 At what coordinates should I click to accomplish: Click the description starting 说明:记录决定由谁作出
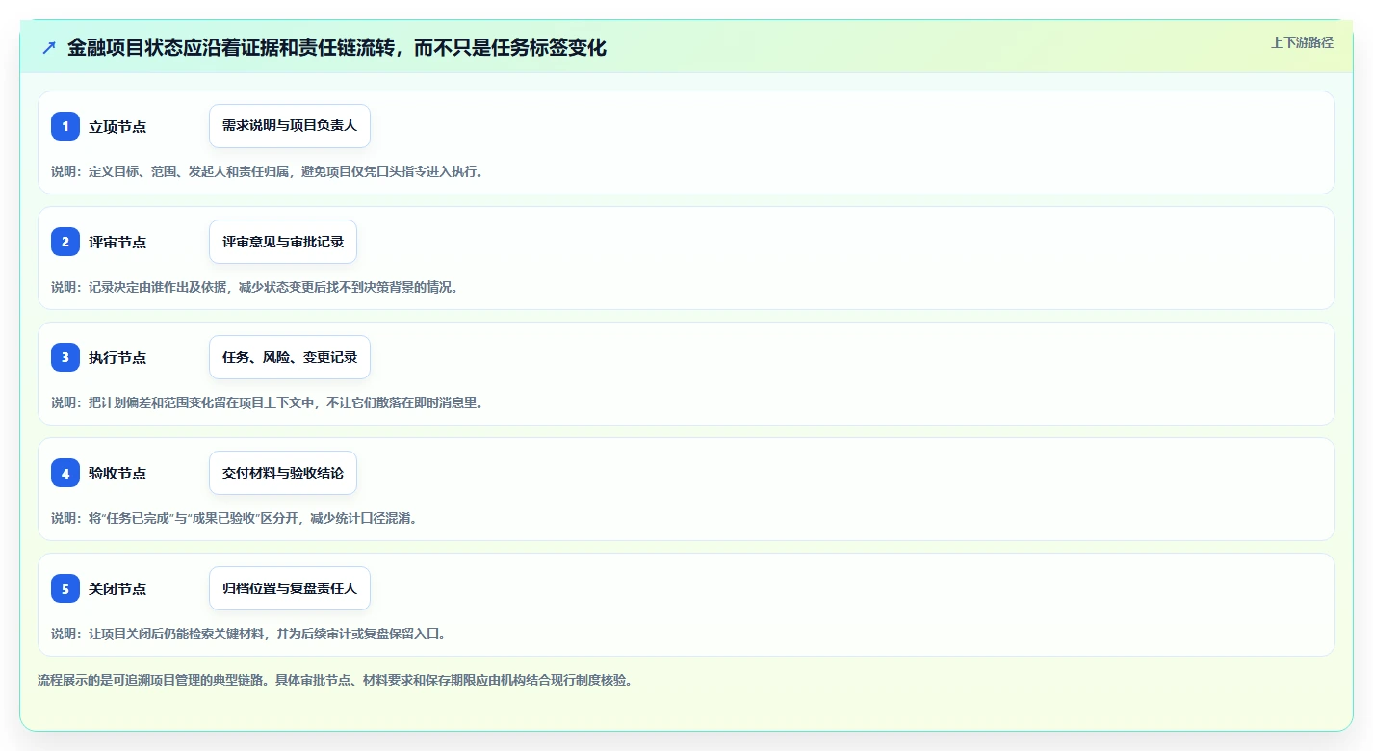click(x=255, y=287)
